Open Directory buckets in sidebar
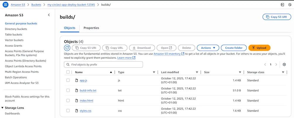This screenshot has width=294, height=118. coord(16,29)
